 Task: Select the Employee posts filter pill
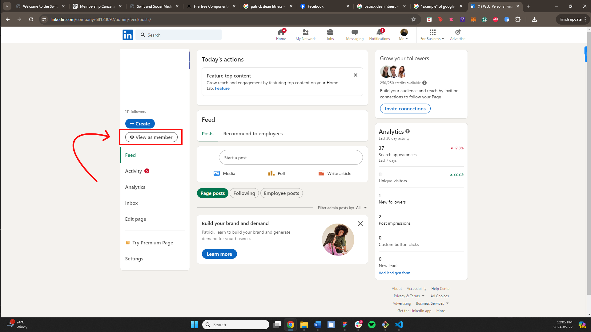(x=281, y=193)
